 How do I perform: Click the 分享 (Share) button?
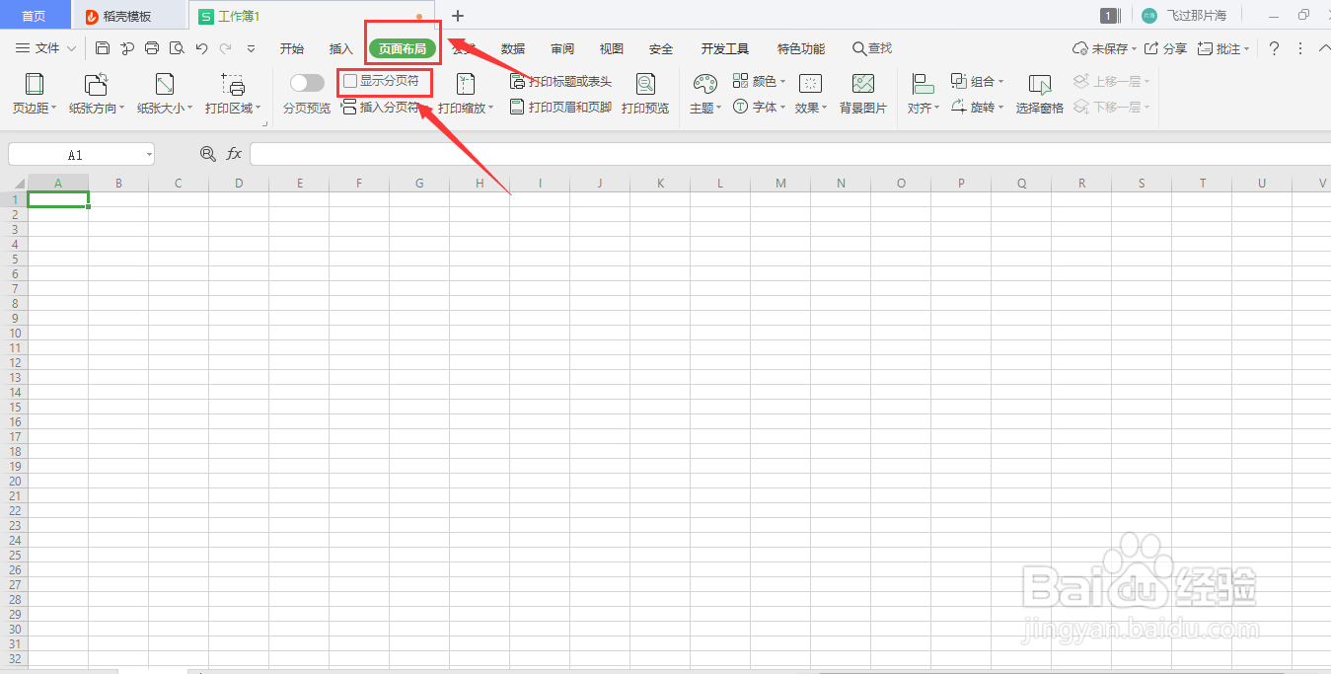[x=1169, y=47]
